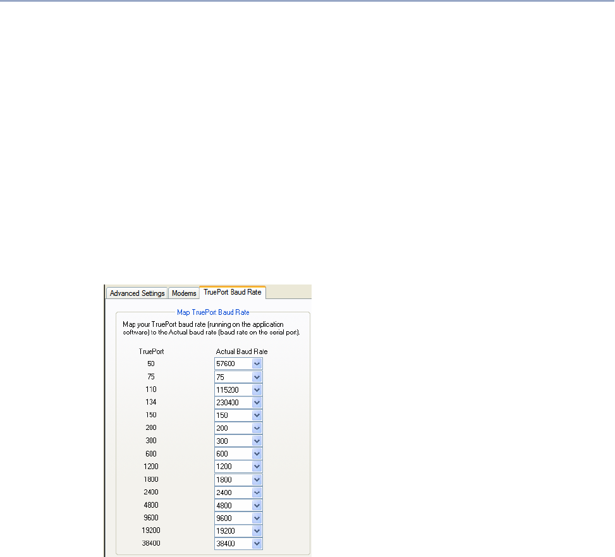Open the Modems tab
615x557 pixels.
(x=184, y=293)
